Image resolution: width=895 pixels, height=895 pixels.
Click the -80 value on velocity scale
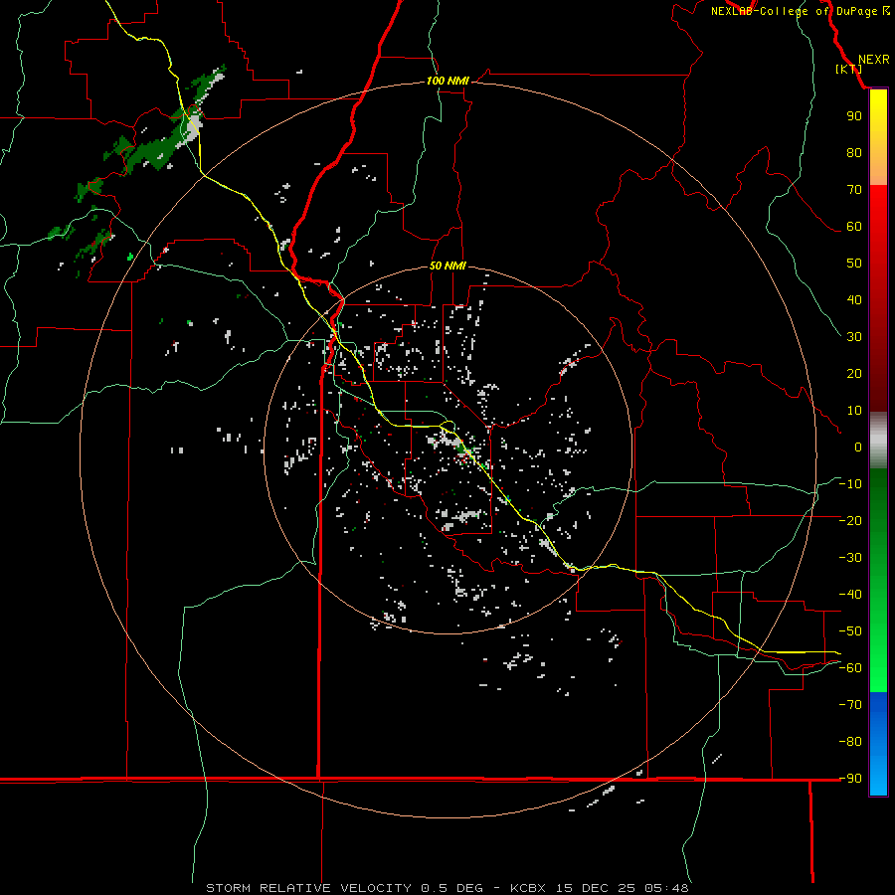[850, 742]
